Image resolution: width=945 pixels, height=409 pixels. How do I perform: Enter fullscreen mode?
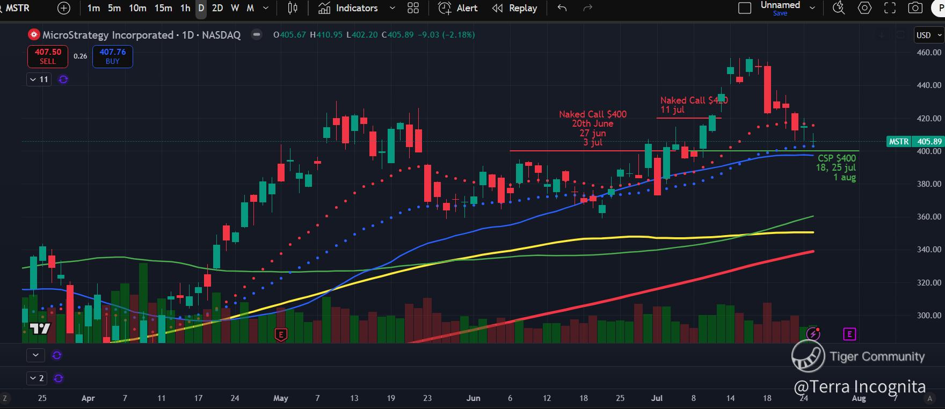pos(890,8)
